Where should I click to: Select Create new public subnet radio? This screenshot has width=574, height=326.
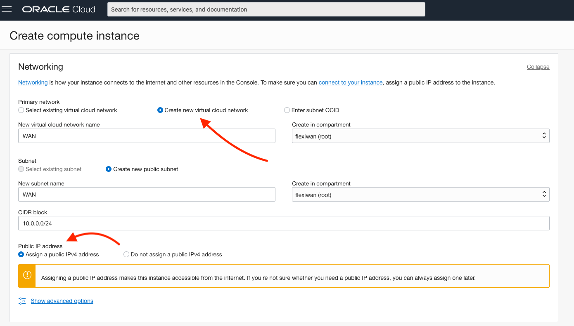click(109, 169)
